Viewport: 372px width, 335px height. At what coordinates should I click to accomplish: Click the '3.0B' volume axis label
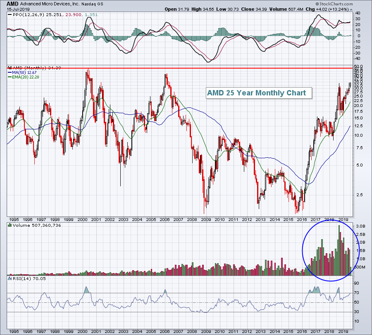(x=360, y=226)
